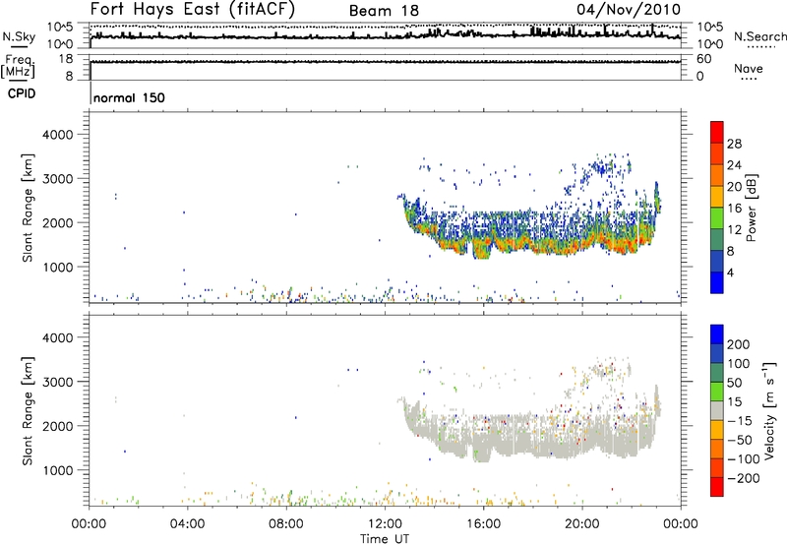This screenshot has width=787, height=545.
Task: Click the title "Fort Hays East (fitACF)"
Action: pos(193,9)
